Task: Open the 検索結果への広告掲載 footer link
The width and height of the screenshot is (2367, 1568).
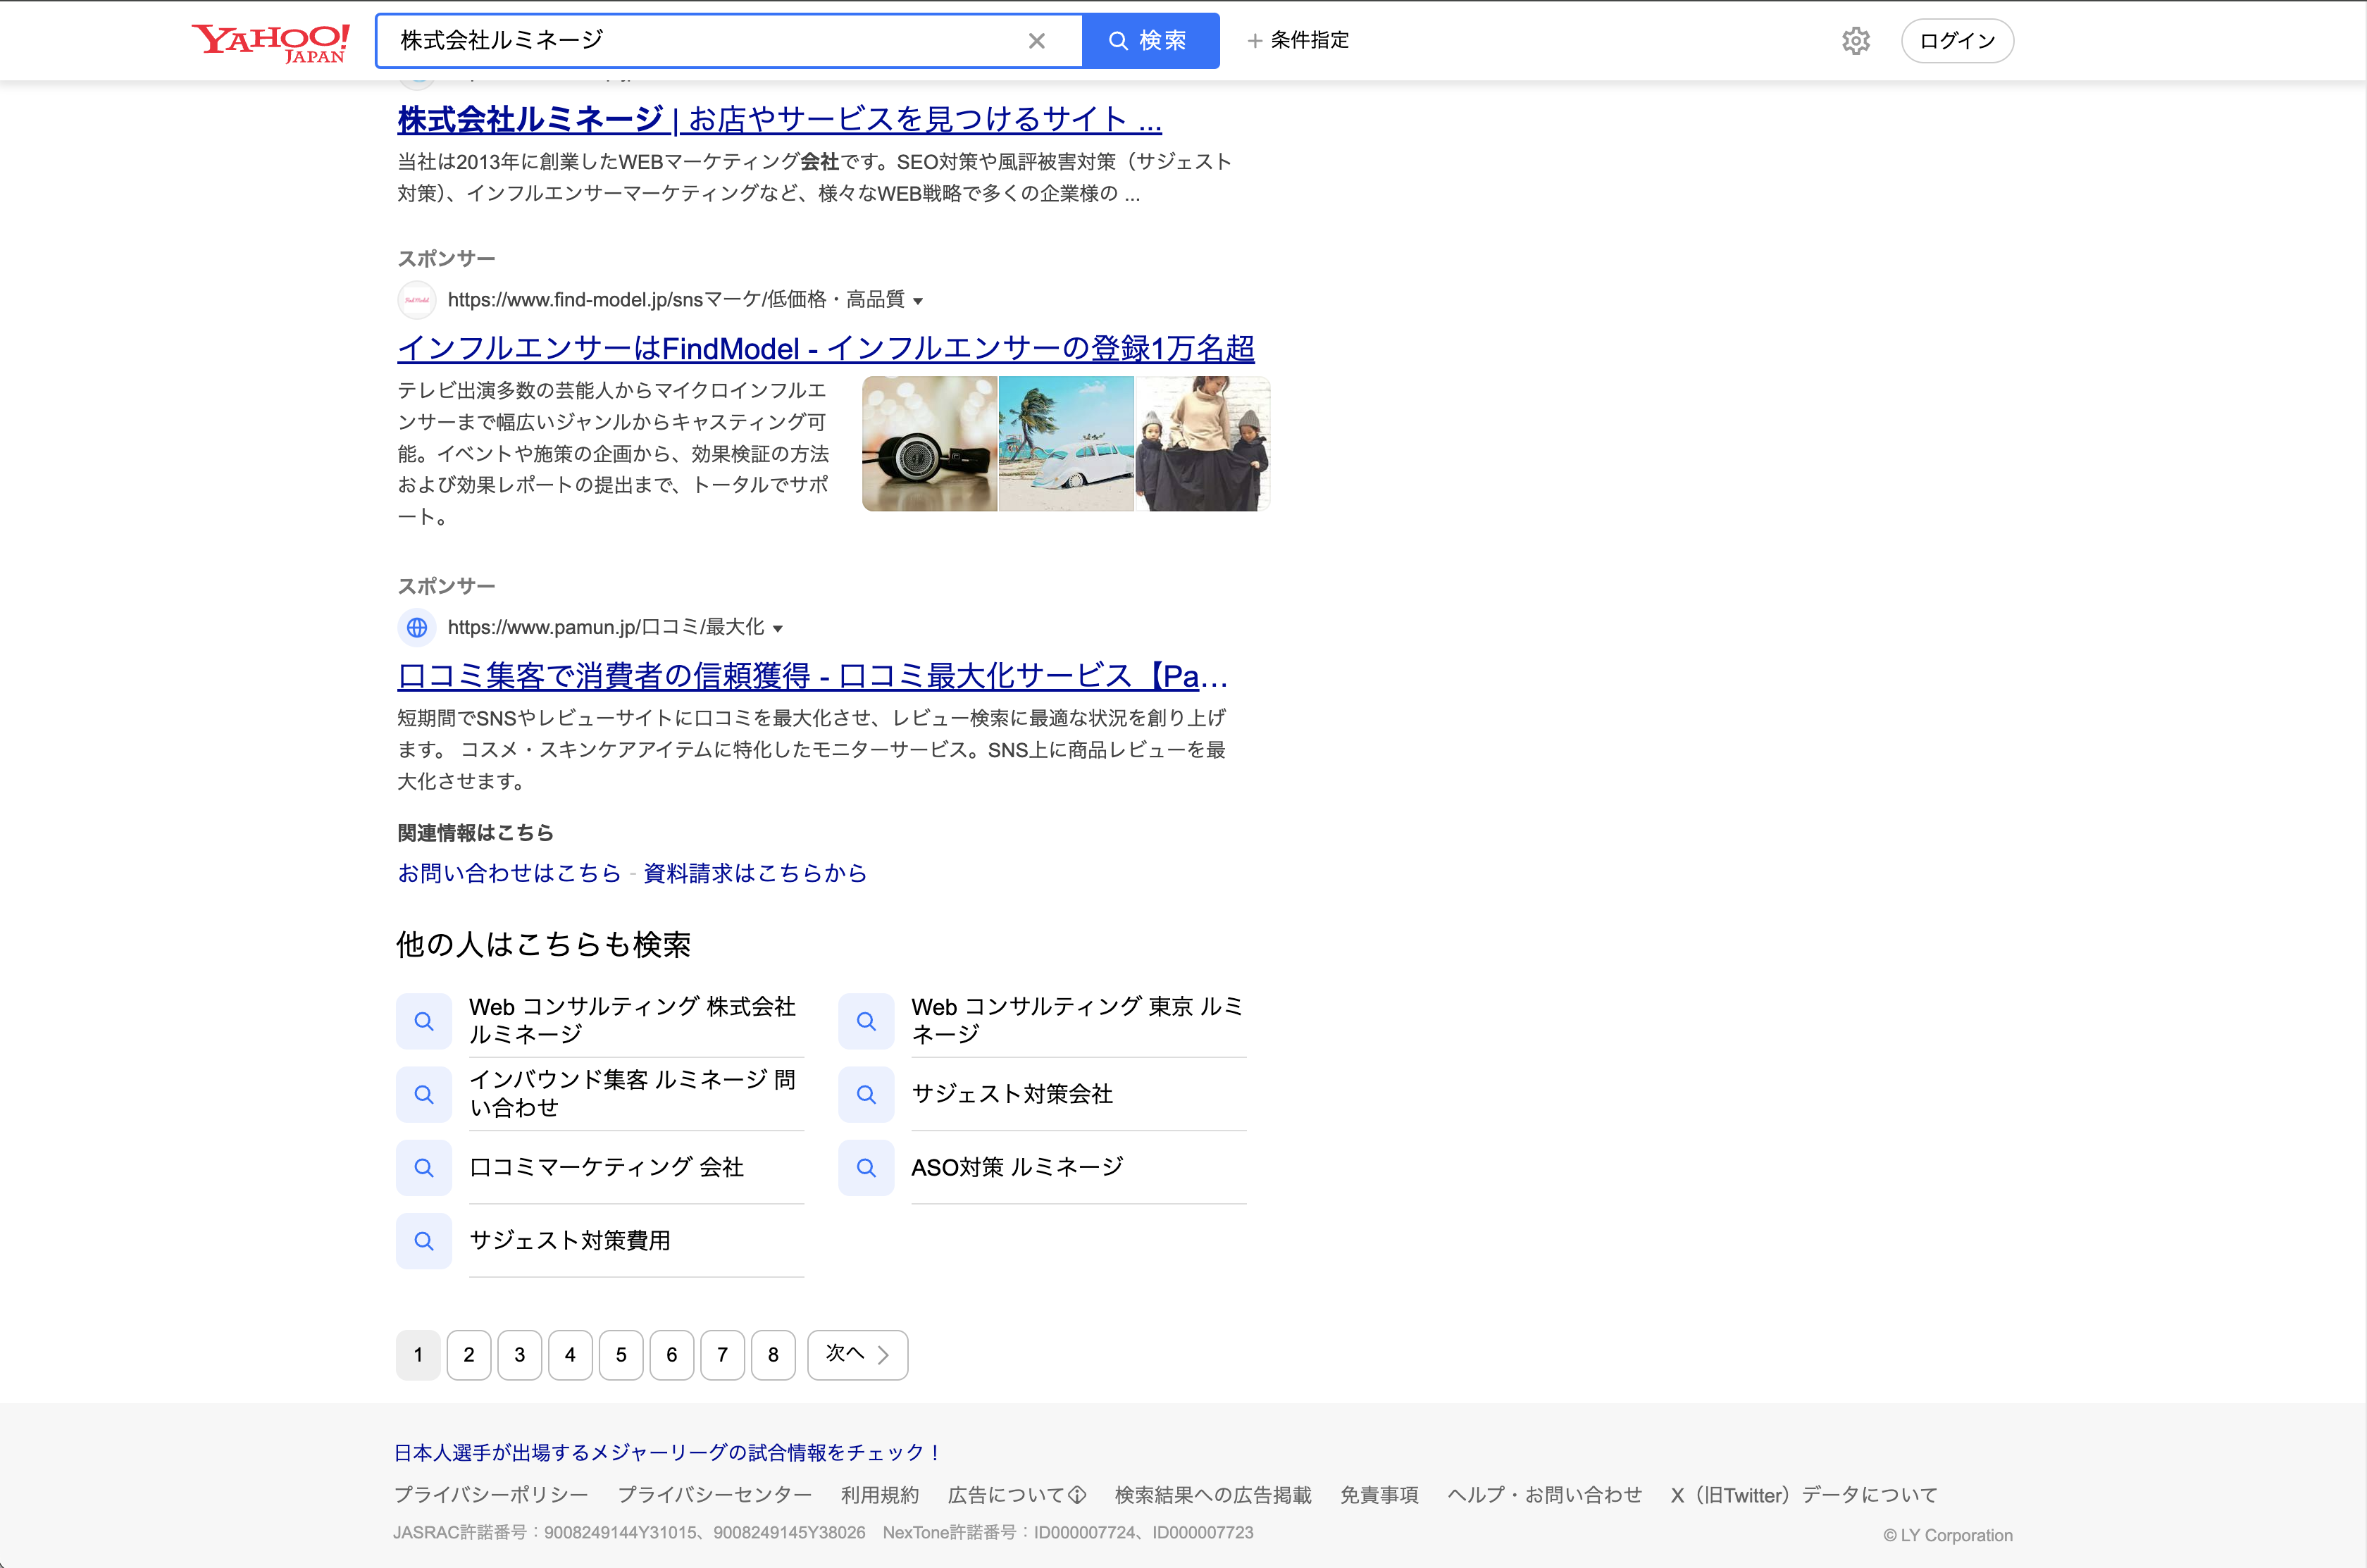Action: [1213, 1495]
